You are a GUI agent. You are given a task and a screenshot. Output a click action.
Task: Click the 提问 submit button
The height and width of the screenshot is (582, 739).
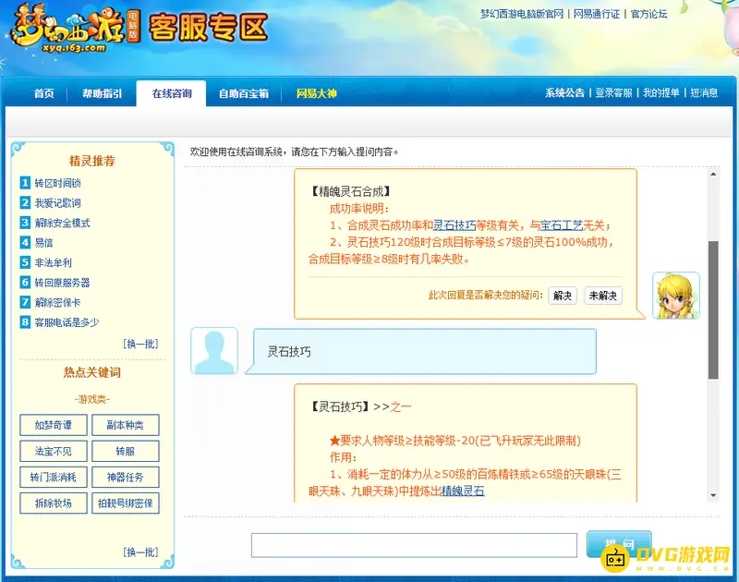619,544
